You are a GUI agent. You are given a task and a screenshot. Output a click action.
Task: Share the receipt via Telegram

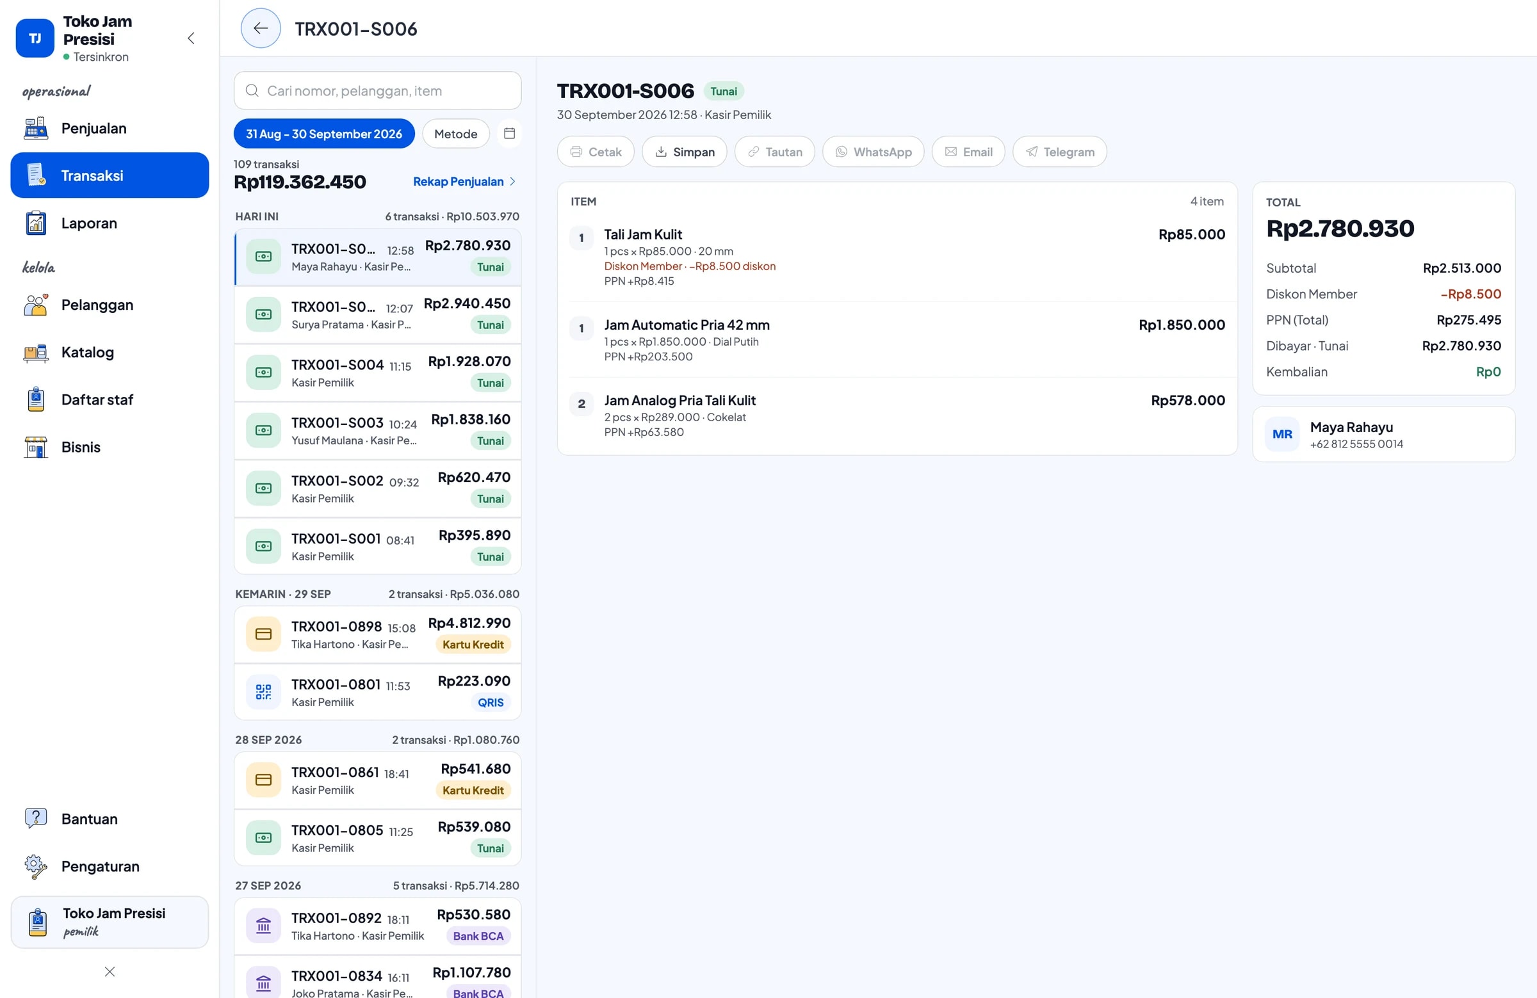[1060, 152]
